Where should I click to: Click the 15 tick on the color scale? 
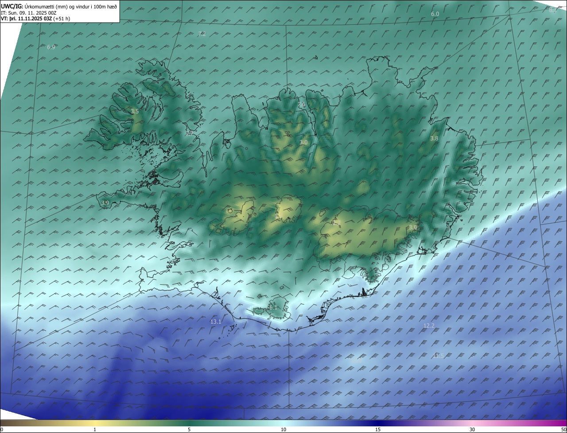pos(378,429)
